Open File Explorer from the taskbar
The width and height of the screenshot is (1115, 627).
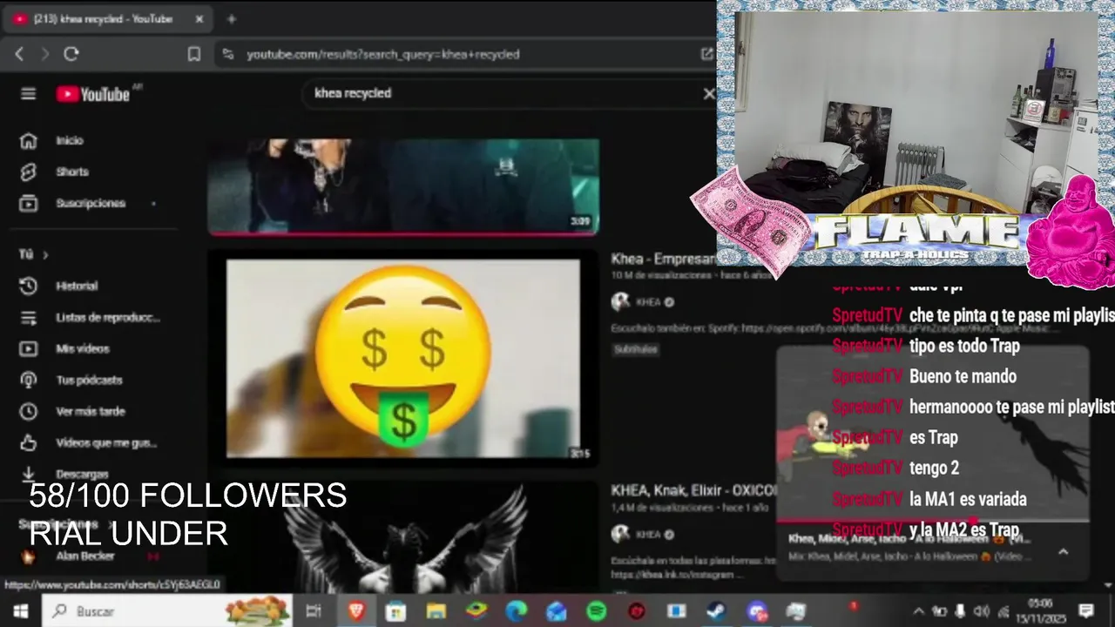point(436,611)
